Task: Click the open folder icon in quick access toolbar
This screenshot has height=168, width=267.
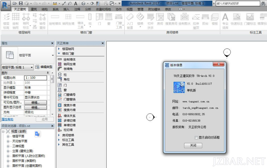Action: pyautogui.click(x=15, y=3)
